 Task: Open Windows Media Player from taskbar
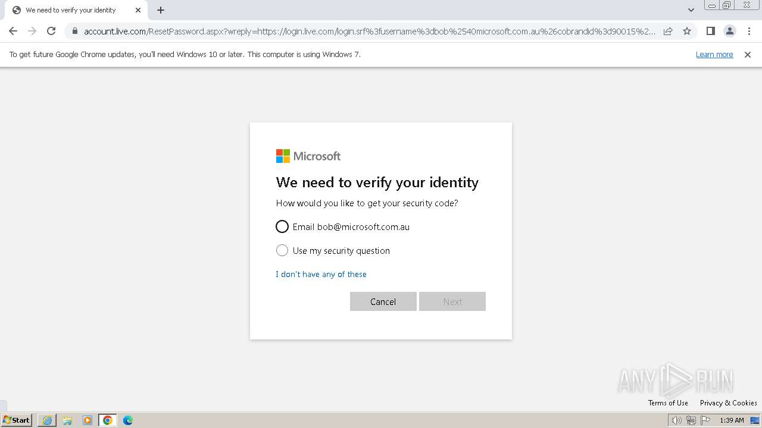(x=88, y=420)
